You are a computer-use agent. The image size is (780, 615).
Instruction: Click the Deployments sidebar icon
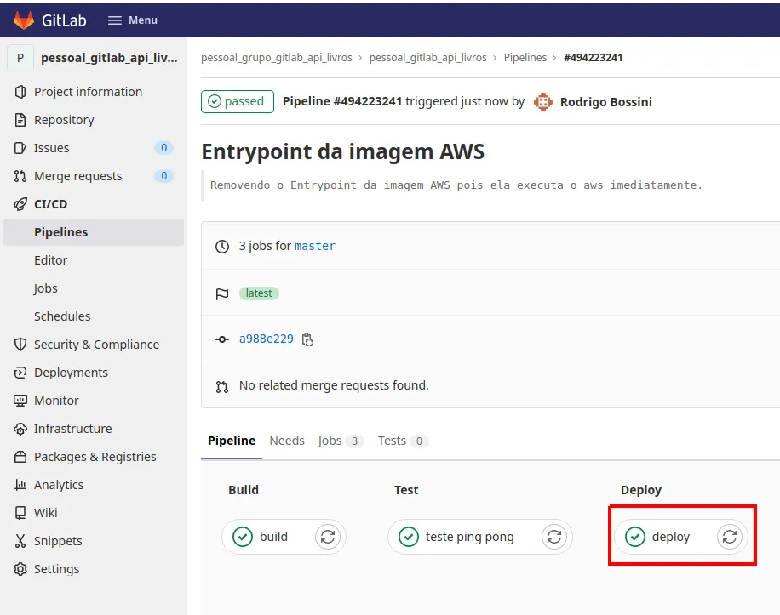point(20,373)
